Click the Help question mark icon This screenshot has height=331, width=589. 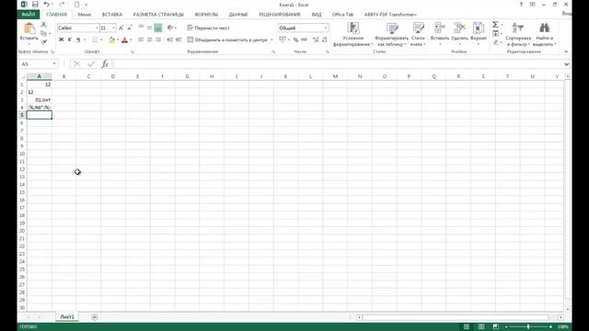coord(521,5)
